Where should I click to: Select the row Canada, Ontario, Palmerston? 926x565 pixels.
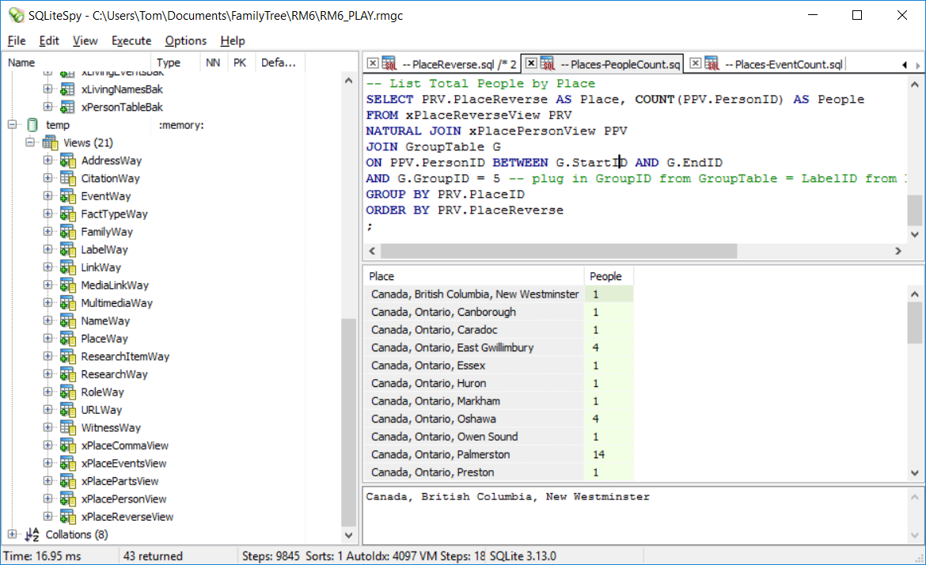(499, 454)
